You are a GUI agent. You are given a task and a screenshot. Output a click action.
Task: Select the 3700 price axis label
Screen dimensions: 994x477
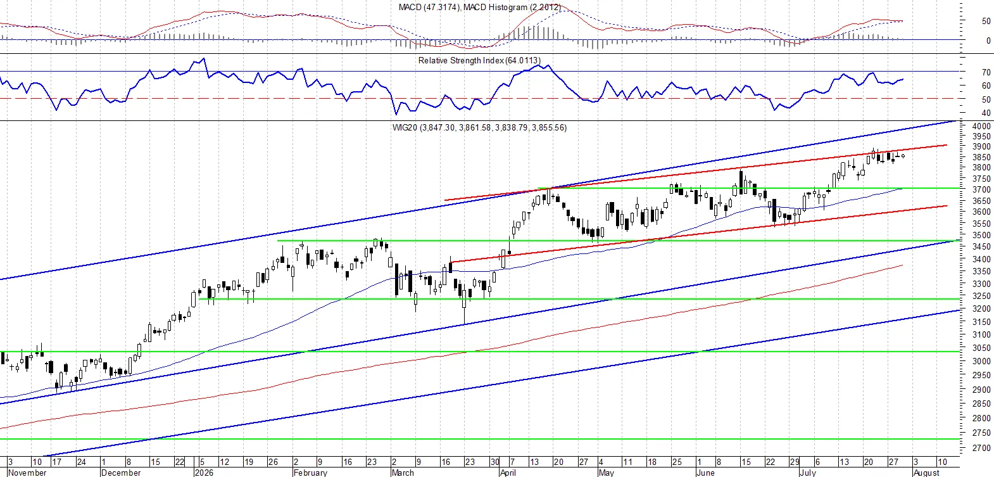pos(981,189)
